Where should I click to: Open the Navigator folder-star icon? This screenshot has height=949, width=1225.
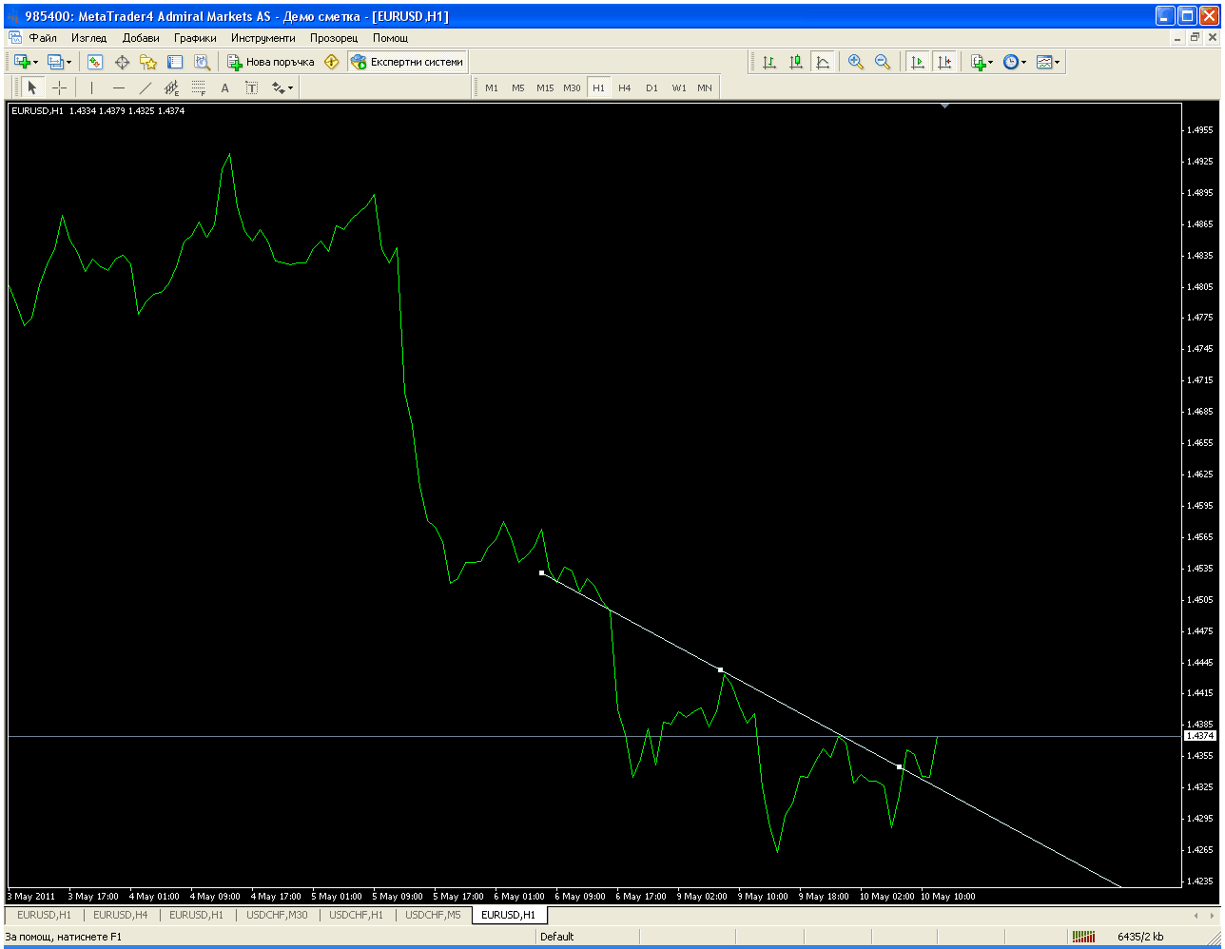[x=148, y=62]
